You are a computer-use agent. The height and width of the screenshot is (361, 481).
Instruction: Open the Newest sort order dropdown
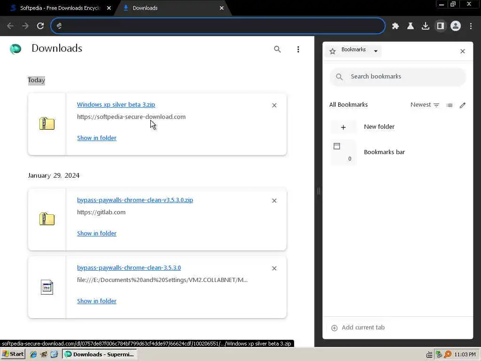(x=425, y=105)
